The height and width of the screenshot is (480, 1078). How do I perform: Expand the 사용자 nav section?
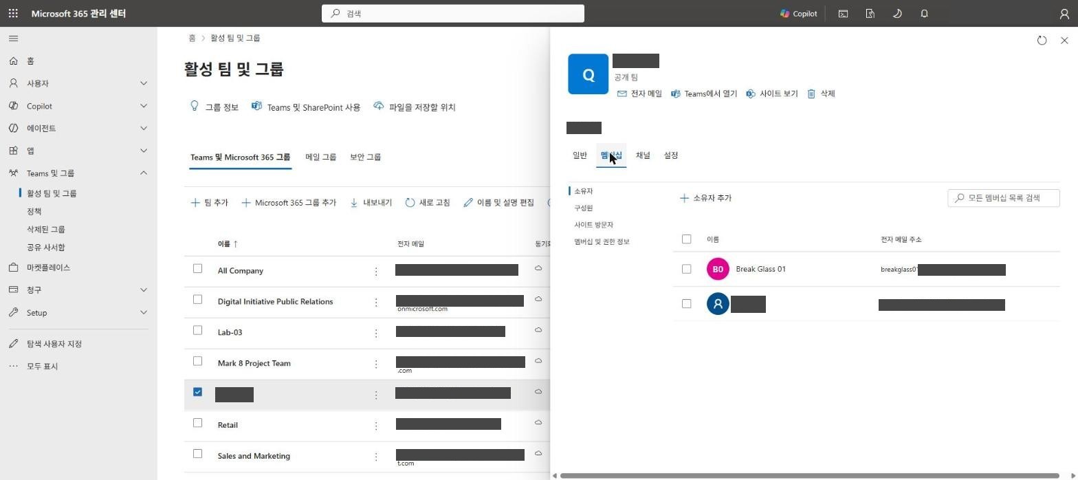click(144, 83)
